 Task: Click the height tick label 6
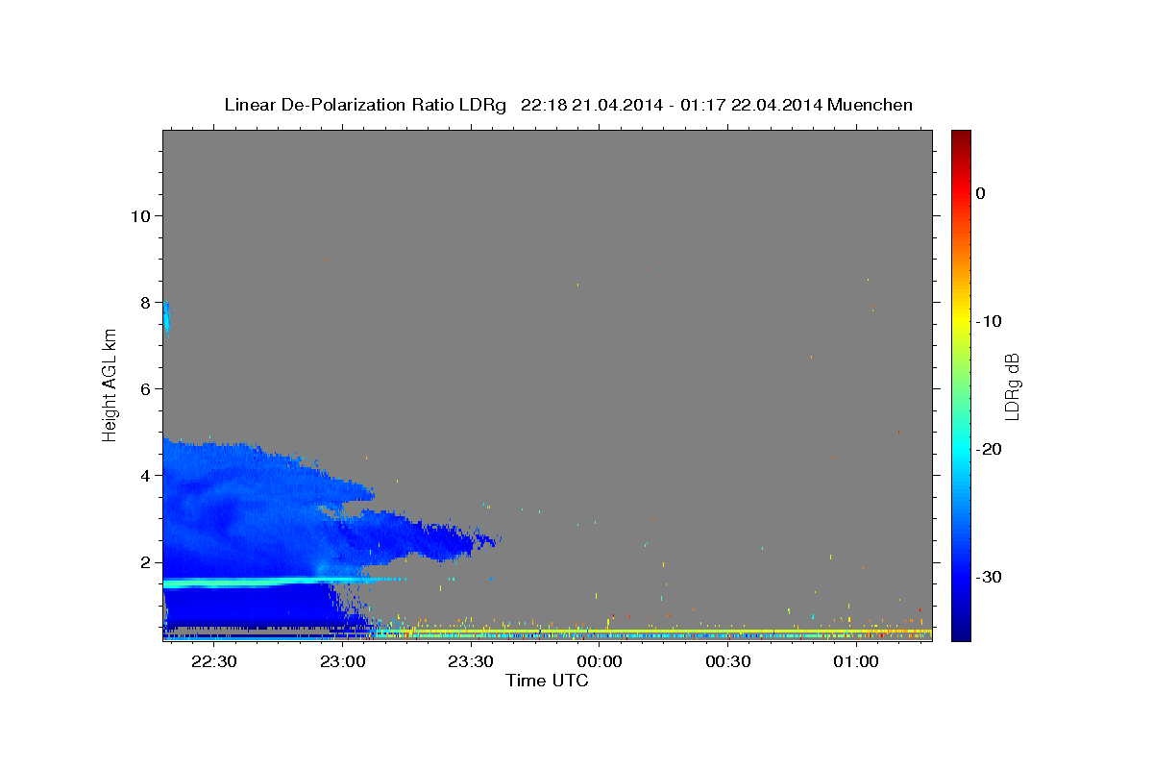coord(145,388)
